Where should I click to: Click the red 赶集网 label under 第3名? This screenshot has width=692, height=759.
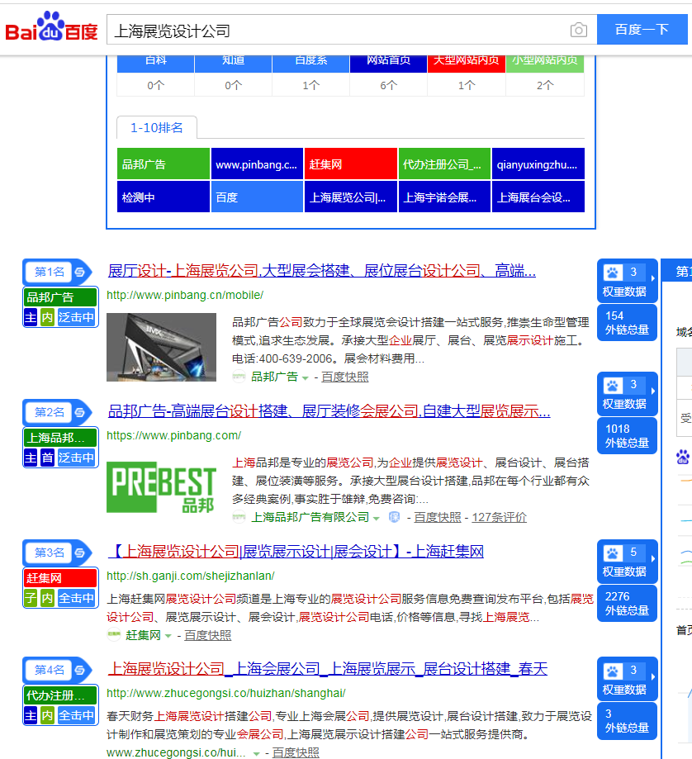point(60,578)
